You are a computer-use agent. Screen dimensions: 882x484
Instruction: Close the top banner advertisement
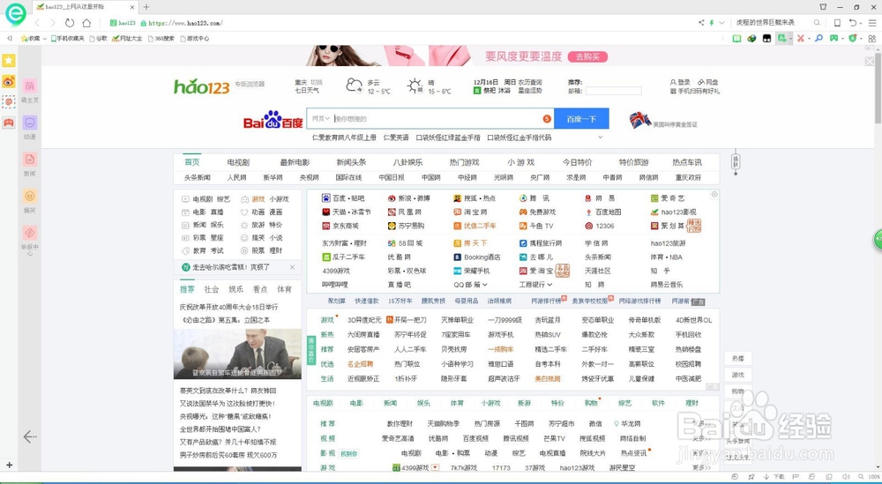pyautogui.click(x=870, y=62)
